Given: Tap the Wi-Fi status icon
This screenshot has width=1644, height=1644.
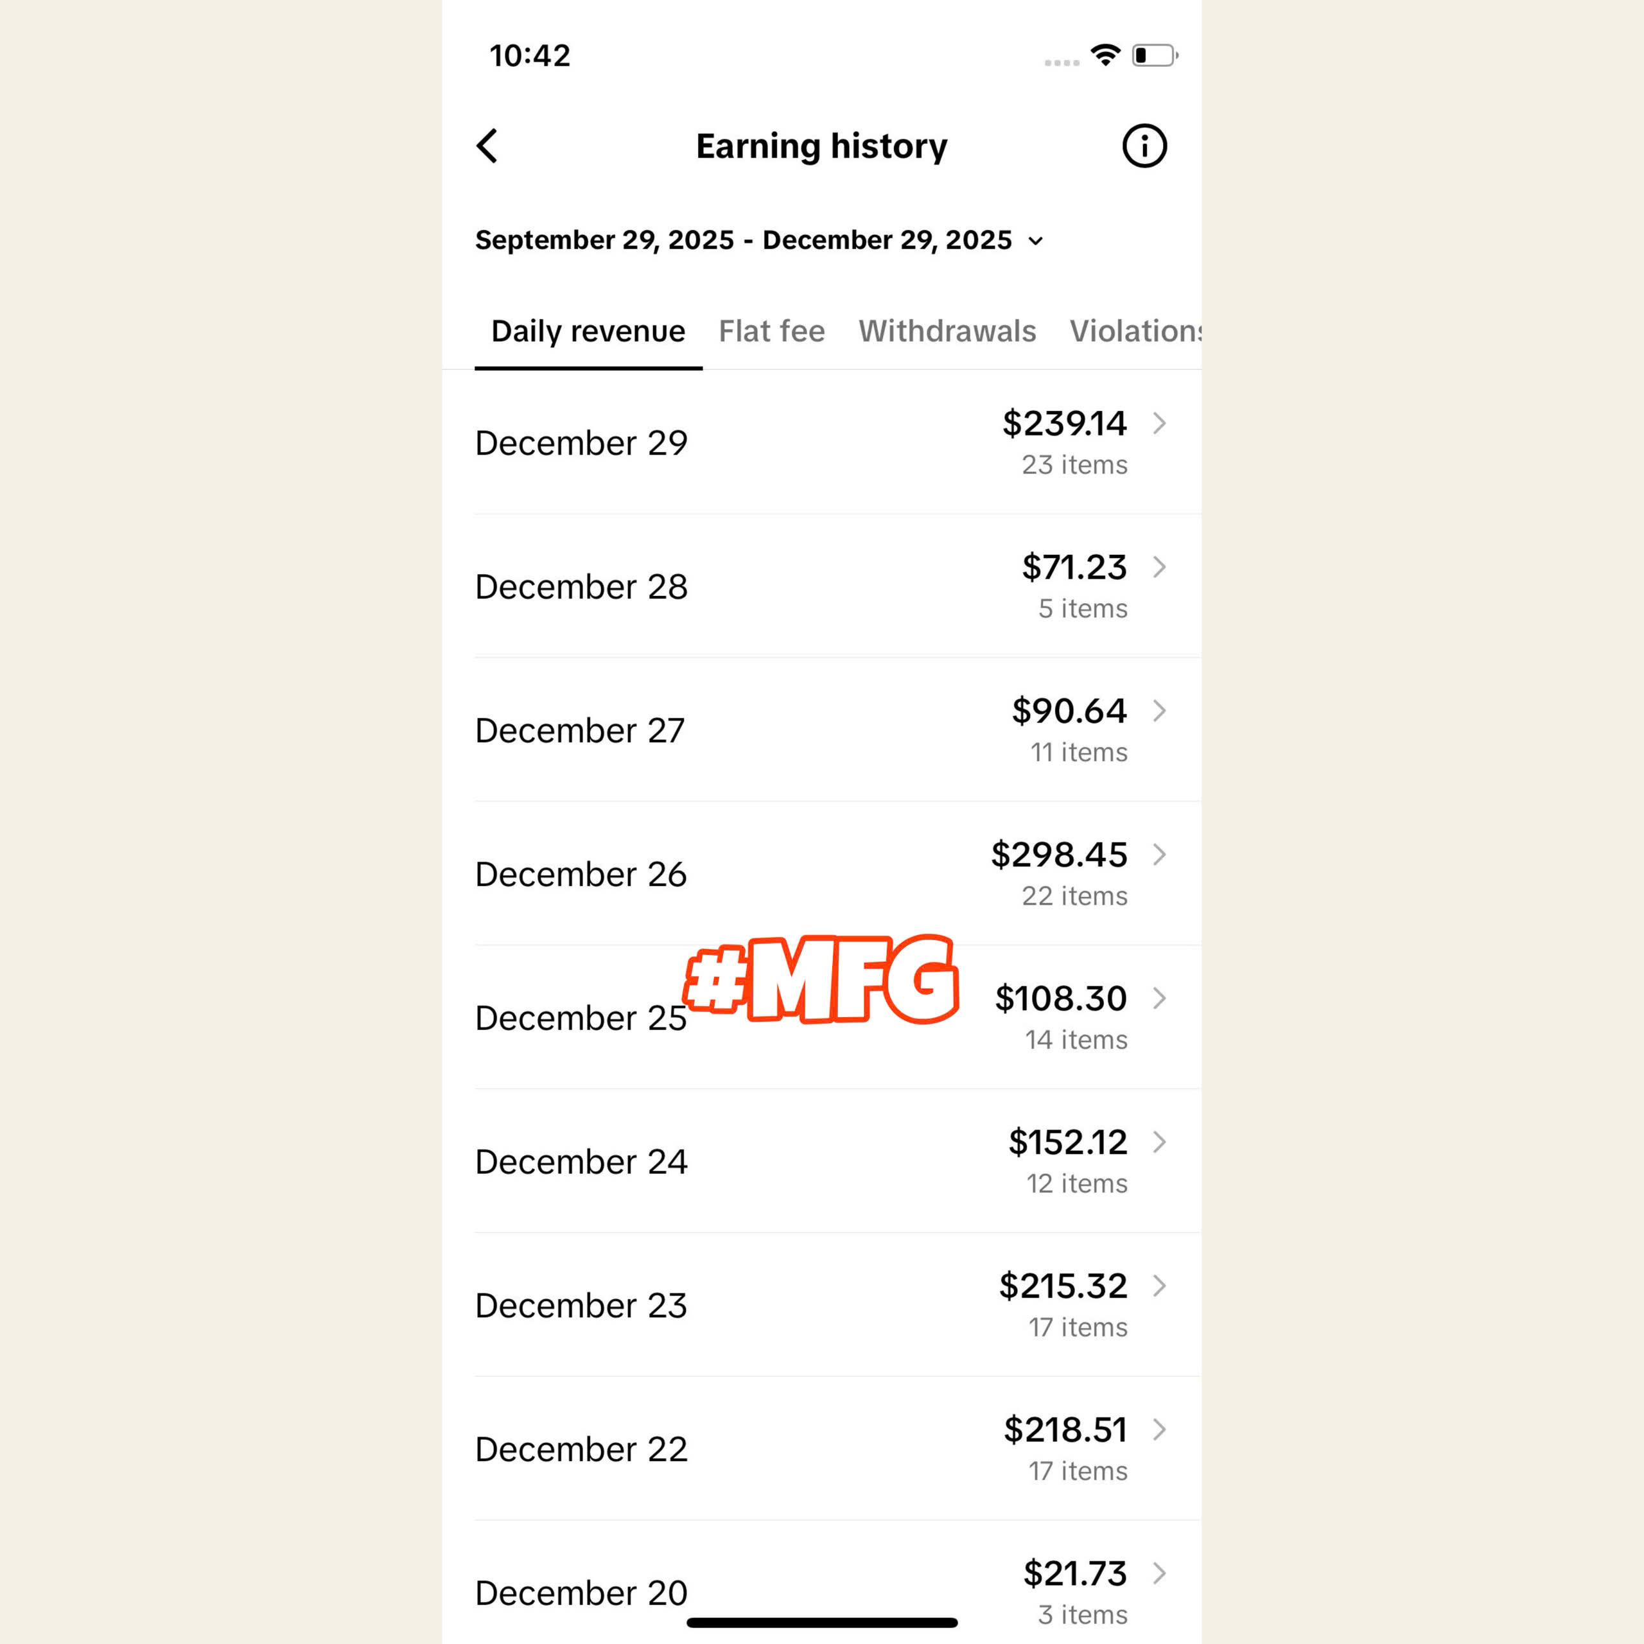Looking at the screenshot, I should pos(1105,56).
